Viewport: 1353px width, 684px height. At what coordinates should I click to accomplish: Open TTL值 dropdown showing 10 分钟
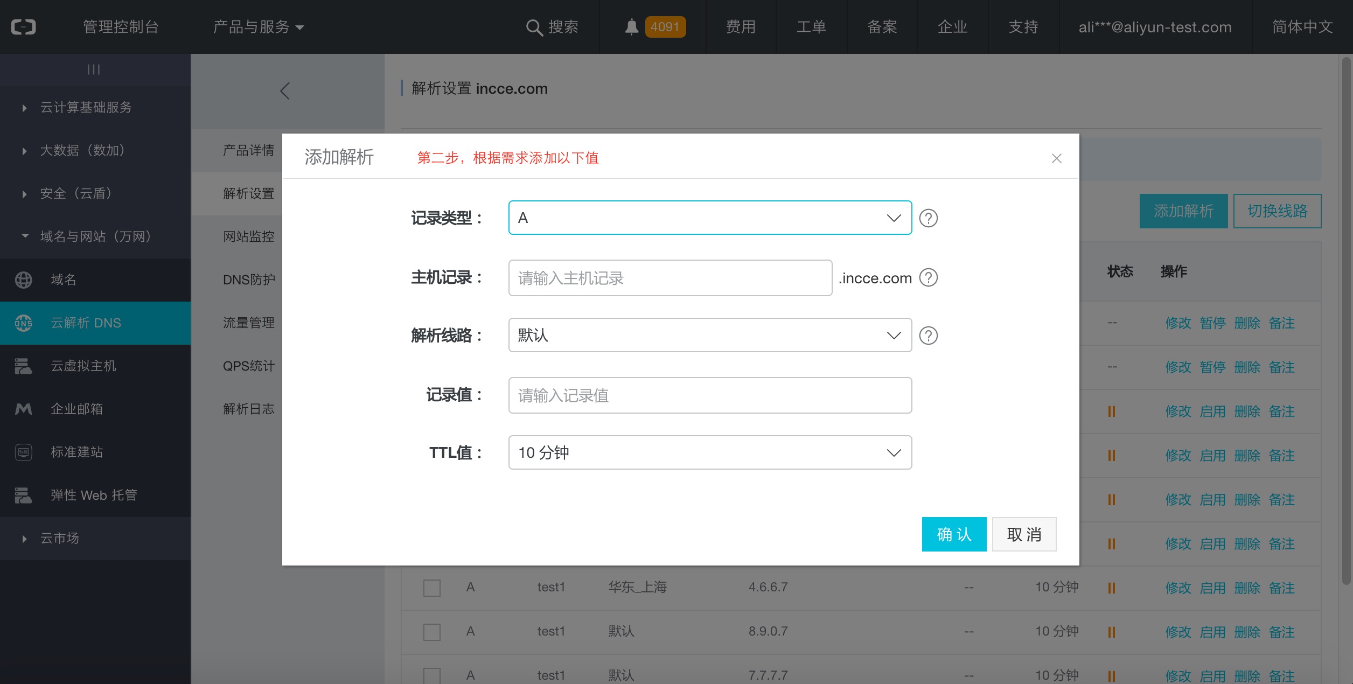710,452
